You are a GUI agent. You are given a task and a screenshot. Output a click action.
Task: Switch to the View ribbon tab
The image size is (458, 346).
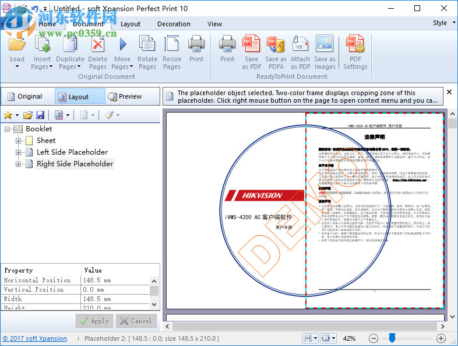(x=214, y=24)
